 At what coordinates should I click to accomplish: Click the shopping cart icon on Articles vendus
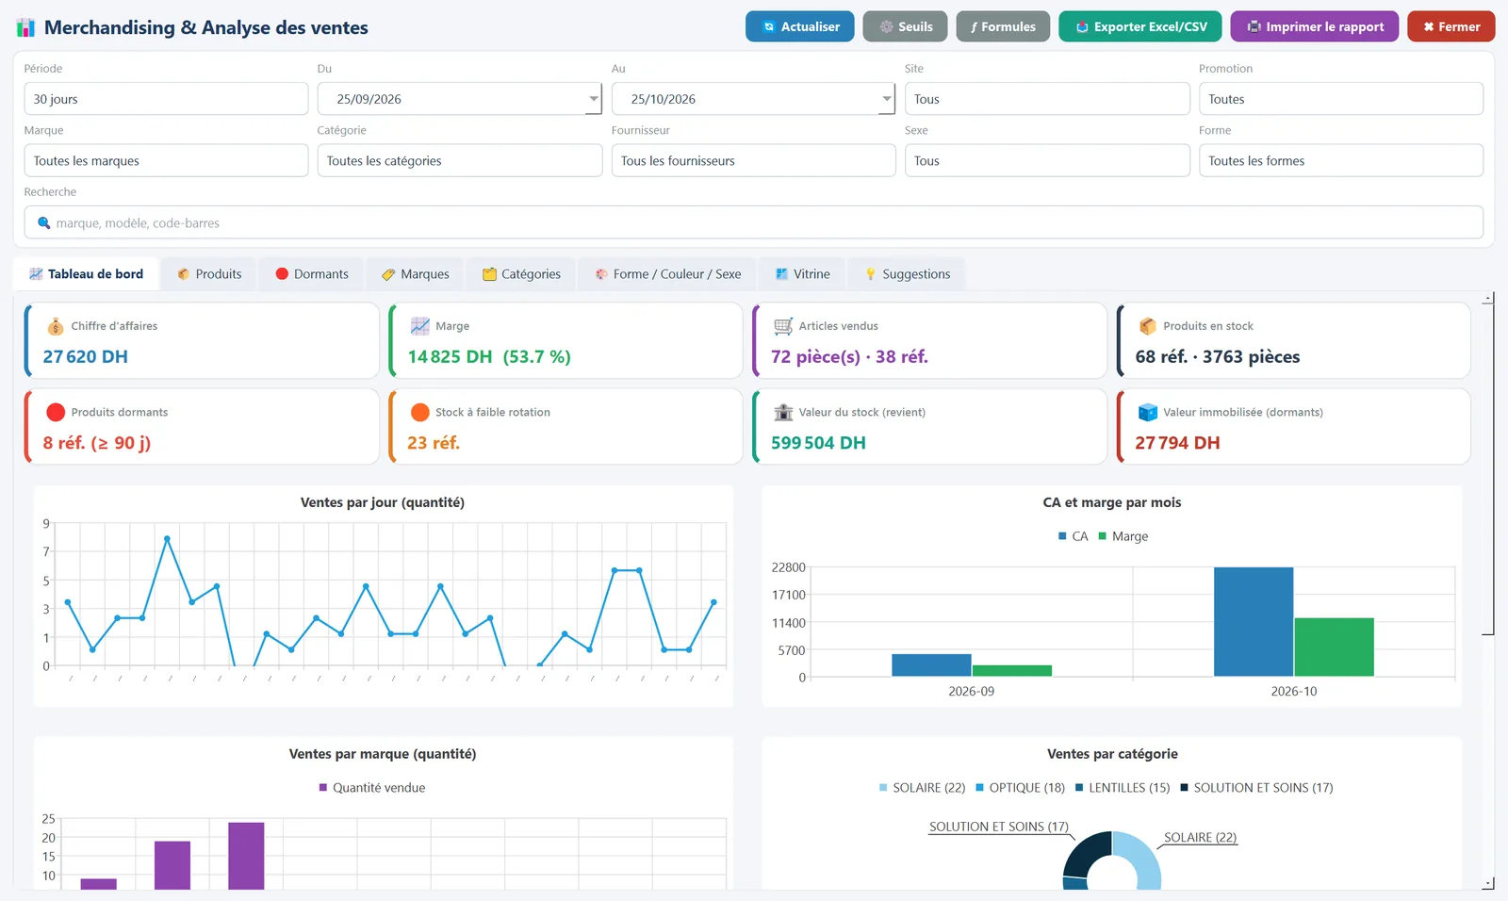[x=783, y=326]
